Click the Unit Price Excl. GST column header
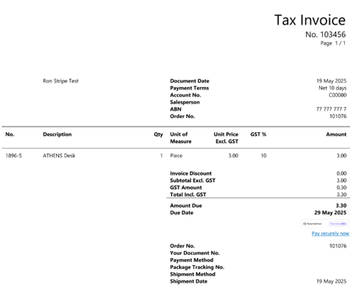 pos(226,138)
